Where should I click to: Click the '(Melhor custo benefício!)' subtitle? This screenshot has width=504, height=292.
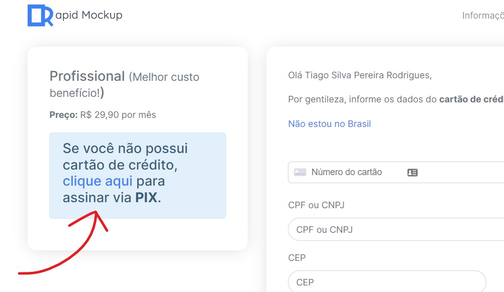click(x=125, y=85)
